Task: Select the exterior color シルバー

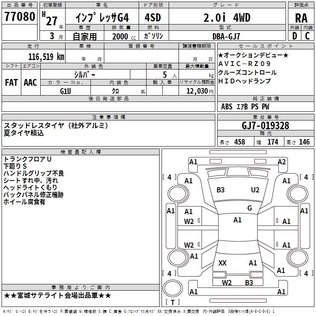Action: click(85, 75)
